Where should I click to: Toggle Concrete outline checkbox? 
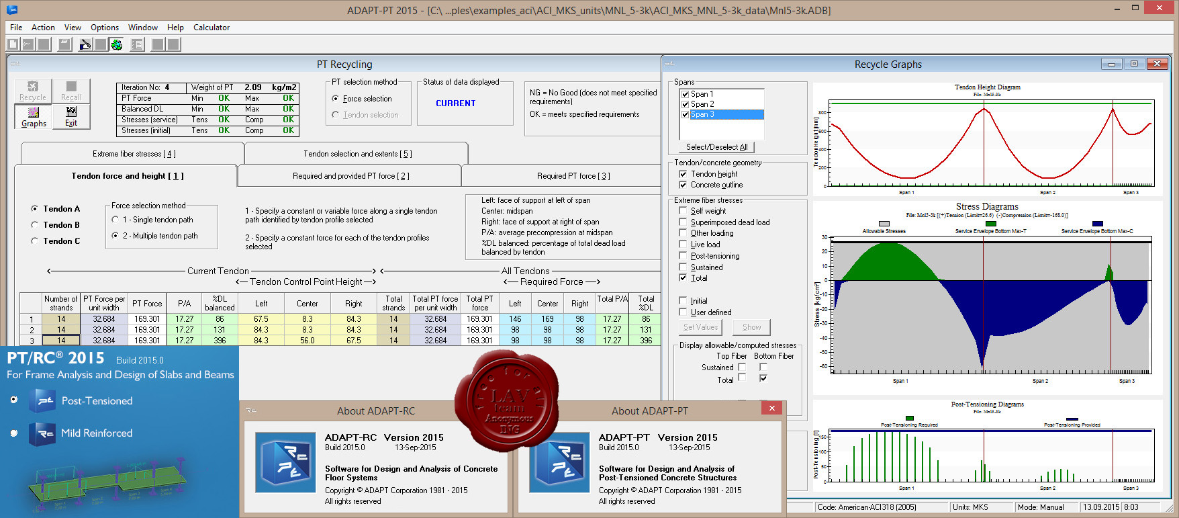[x=683, y=185]
